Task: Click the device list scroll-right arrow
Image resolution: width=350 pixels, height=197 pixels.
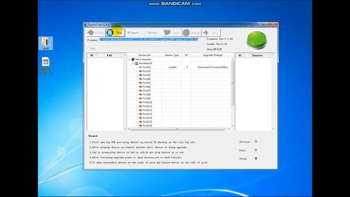Action: pyautogui.click(x=229, y=129)
